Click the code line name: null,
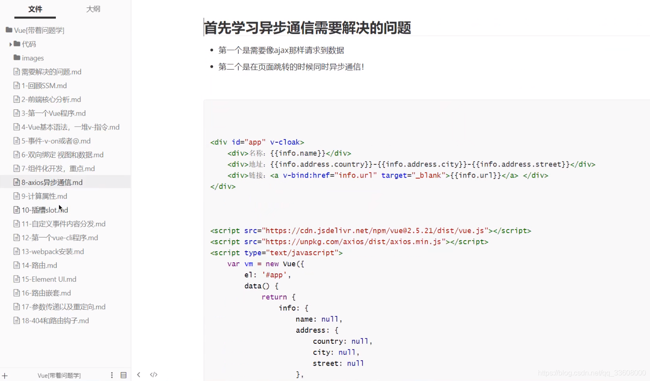This screenshot has height=381, width=650. [x=319, y=319]
